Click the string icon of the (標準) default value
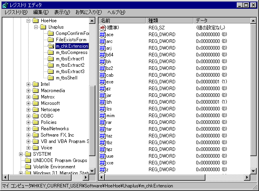This screenshot has width=259, height=191. [x=102, y=27]
